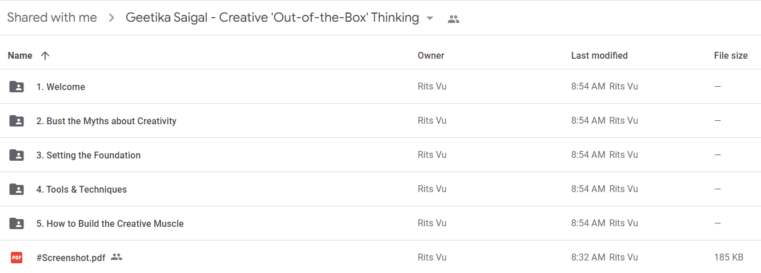The height and width of the screenshot is (273, 761).
Task: Click the breadcrumb chevron after Shared with me
Action: click(x=111, y=18)
